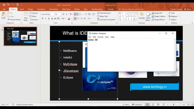Toggle text Shadow
This screenshot has width=194, height=109.
point(52,18)
